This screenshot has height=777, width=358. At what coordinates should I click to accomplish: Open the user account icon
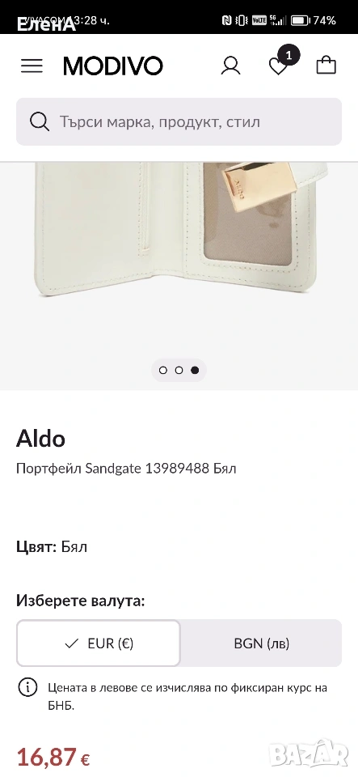pyautogui.click(x=230, y=66)
